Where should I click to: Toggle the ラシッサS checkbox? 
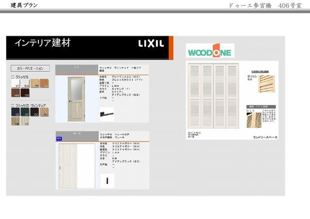point(13,77)
